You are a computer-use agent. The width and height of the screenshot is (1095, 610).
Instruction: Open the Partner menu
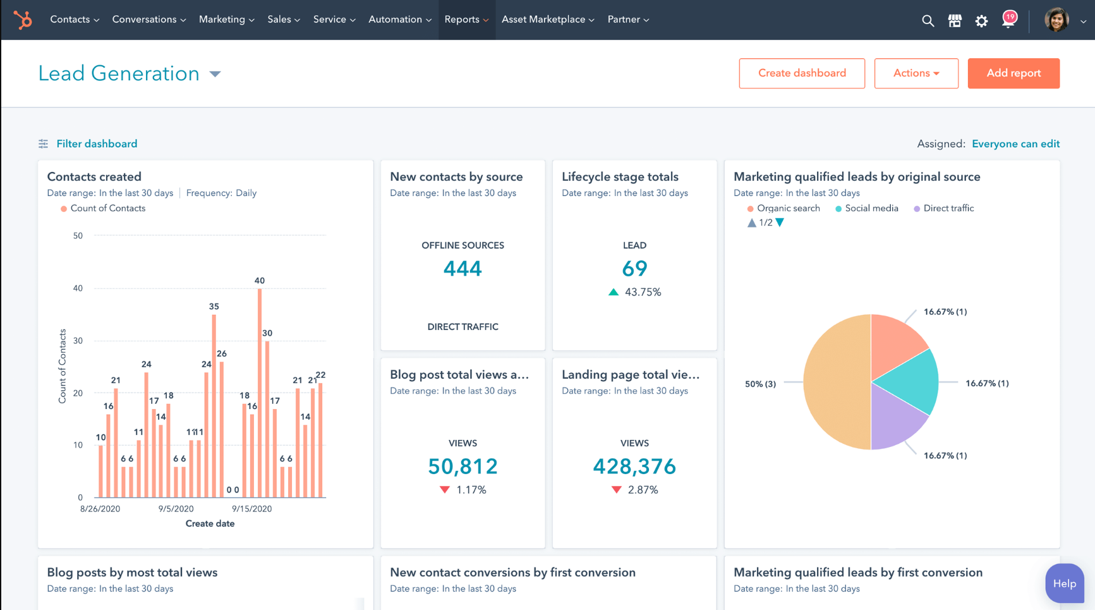(628, 20)
